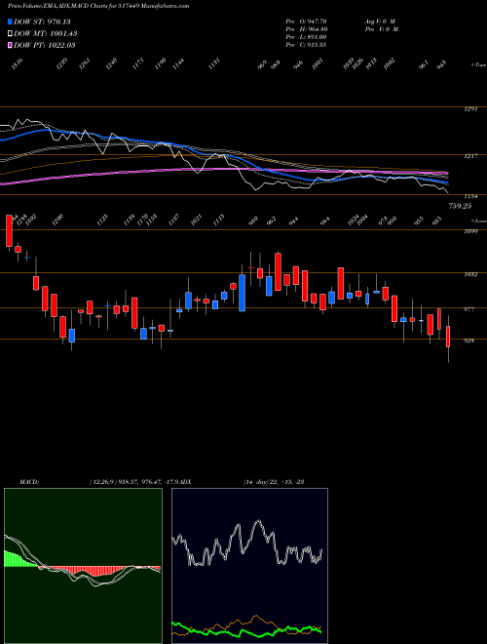Click the largest blue candlestick in the chart
Image resolution: width=487 pixels, height=644 pixels.
242,293
